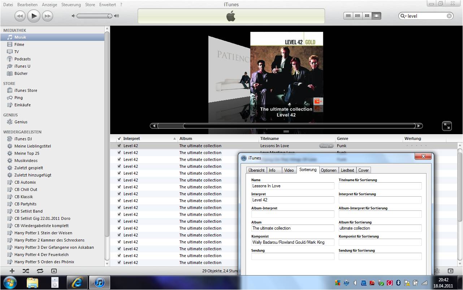Click the Cover Flow scroll left arrow

154,126
